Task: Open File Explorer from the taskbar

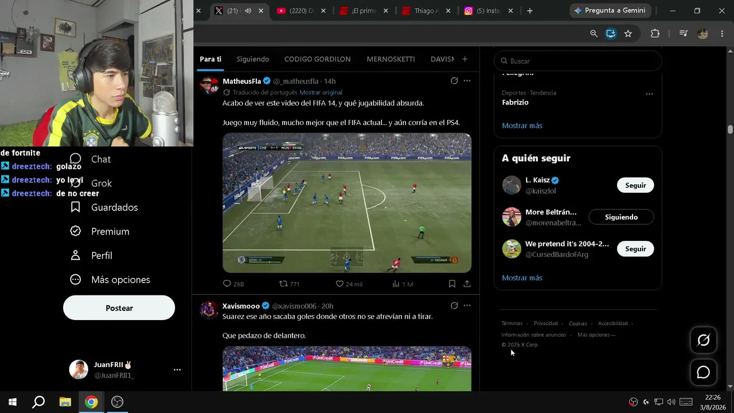Action: 65,402
